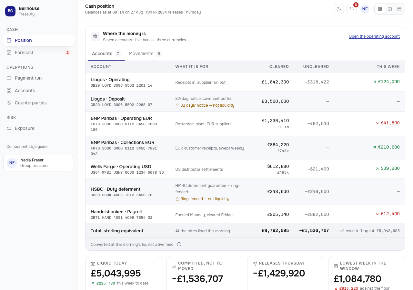
Task: Click the Position wallet icon
Action: coord(9,40)
